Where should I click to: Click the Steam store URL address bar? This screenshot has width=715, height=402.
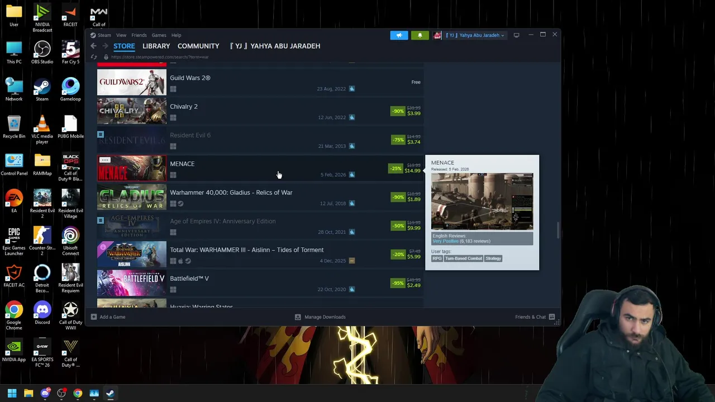click(160, 57)
